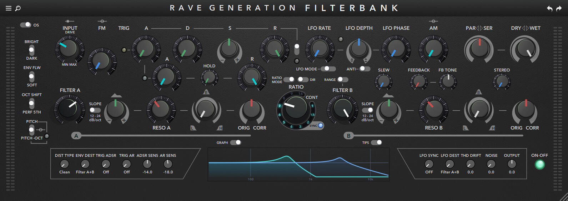Image resolution: width=568 pixels, height=201 pixels.
Task: Click the small slider icon above AM
Action: [x=433, y=21]
